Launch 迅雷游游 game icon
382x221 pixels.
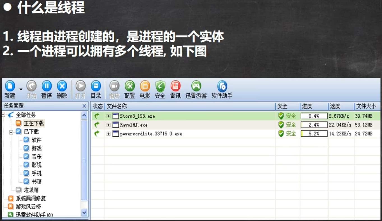tap(196, 86)
